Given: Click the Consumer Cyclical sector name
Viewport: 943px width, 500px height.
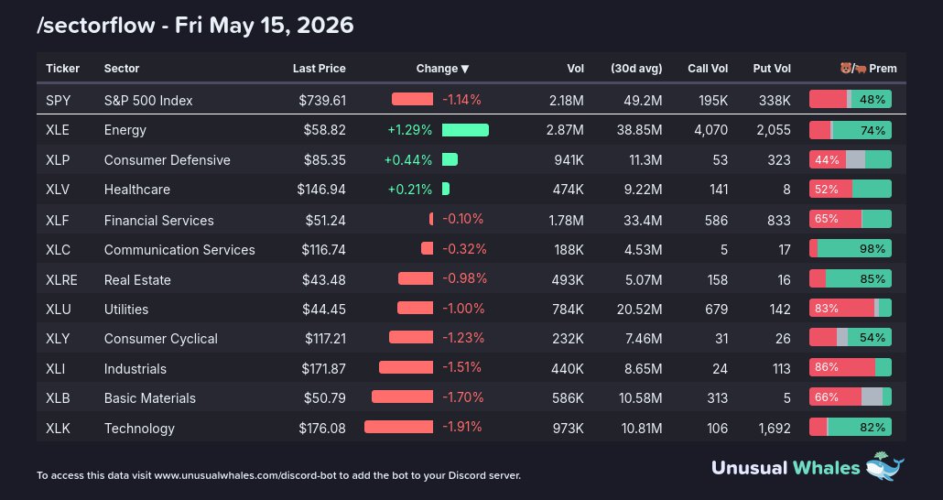Looking at the screenshot, I should tap(160, 339).
